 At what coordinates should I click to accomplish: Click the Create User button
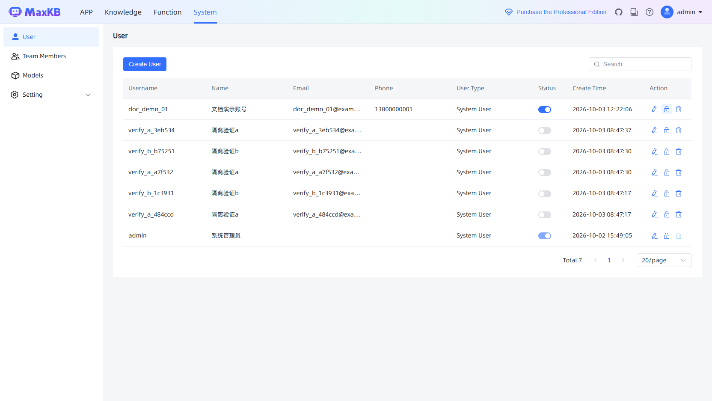click(x=145, y=64)
